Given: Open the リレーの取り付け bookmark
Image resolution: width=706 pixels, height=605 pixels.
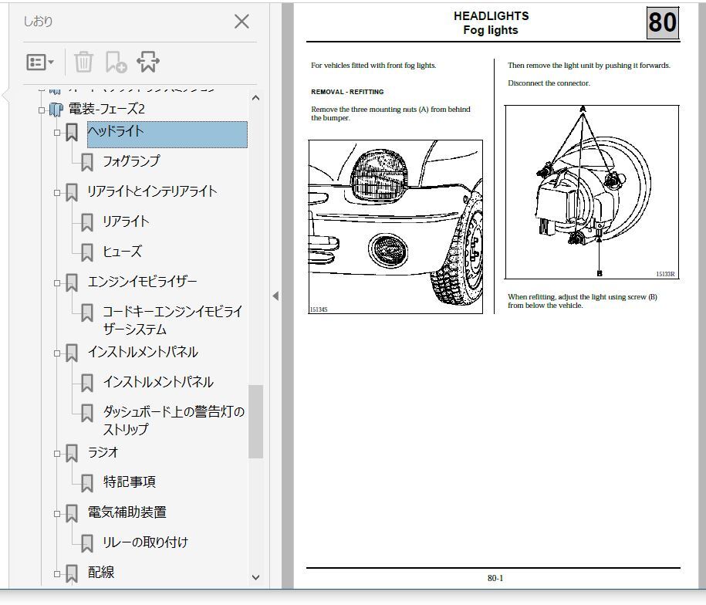Looking at the screenshot, I should pyautogui.click(x=145, y=542).
